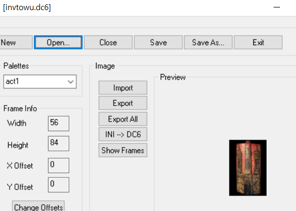Focus the Y Offset input field
The image size is (296, 211).
point(59,185)
